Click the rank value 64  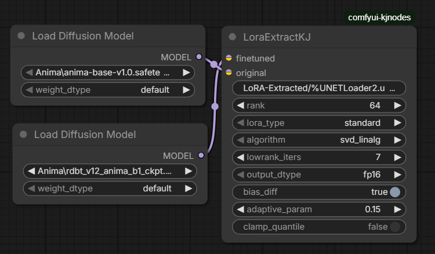pyautogui.click(x=375, y=106)
